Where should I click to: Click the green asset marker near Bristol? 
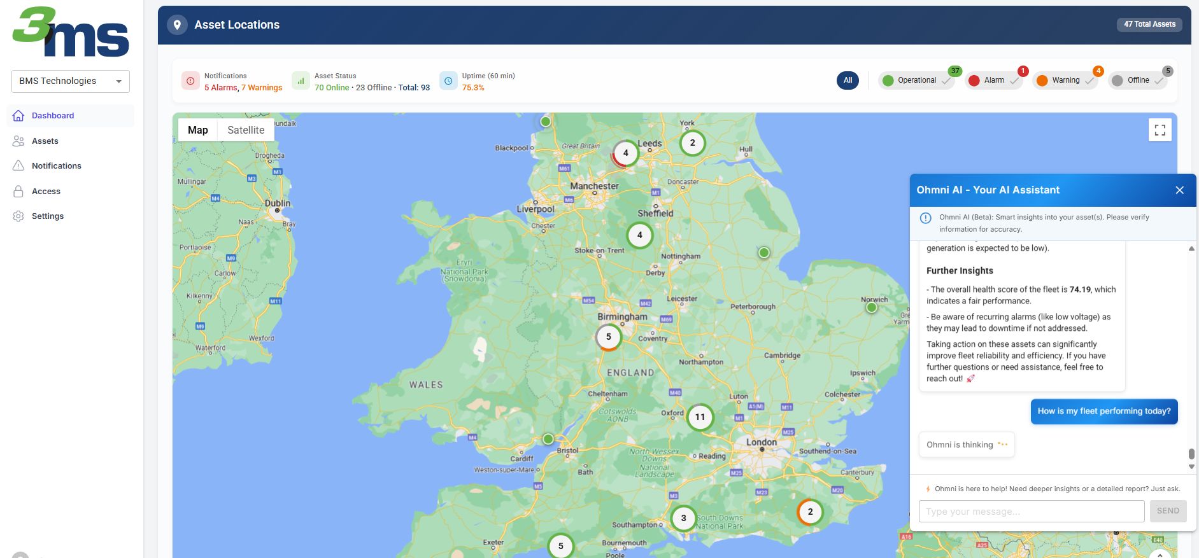tap(548, 439)
